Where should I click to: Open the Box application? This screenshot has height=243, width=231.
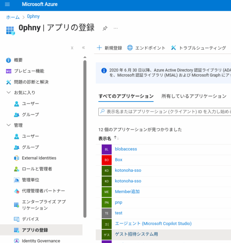pos(119,160)
